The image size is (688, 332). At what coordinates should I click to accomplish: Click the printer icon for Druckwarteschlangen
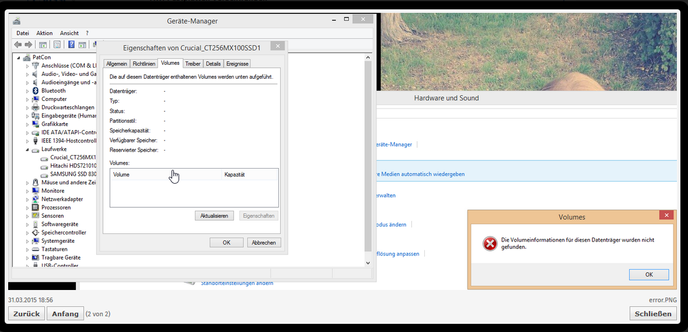pyautogui.click(x=36, y=107)
